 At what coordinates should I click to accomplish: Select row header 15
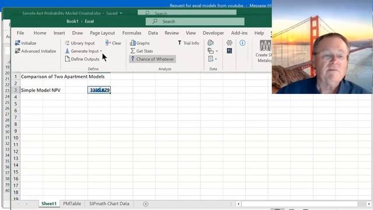coord(16,171)
